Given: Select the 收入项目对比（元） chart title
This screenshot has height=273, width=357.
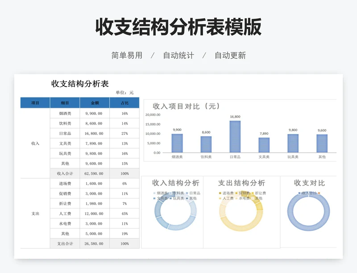Looking at the screenshot, I should tap(187, 106).
